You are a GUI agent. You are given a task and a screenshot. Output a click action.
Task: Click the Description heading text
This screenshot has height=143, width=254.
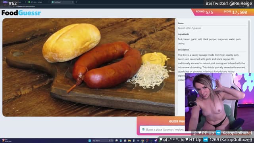pyautogui.click(x=183, y=50)
